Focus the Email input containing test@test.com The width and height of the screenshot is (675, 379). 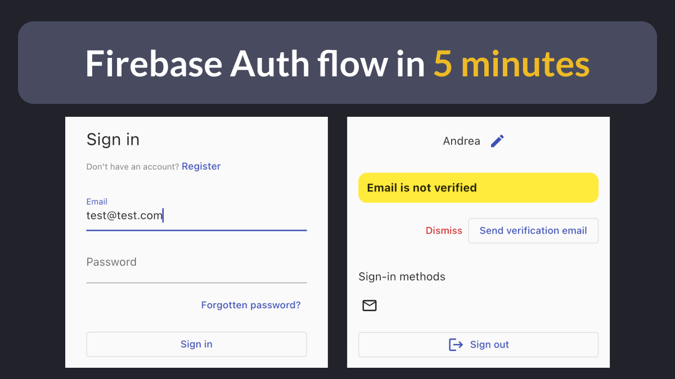click(x=196, y=214)
